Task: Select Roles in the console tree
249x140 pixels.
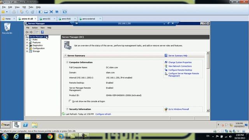Action: pos(35,40)
